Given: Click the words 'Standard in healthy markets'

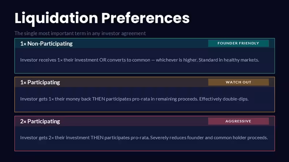Looking at the screenshot, I should [x=229, y=60].
